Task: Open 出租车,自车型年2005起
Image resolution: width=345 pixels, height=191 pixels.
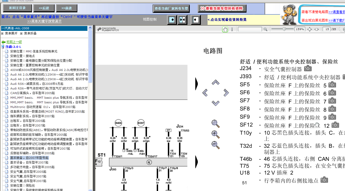Action: 28,121
